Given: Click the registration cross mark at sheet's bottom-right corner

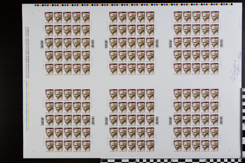Looking at the screenshot, I should coord(230,150).
